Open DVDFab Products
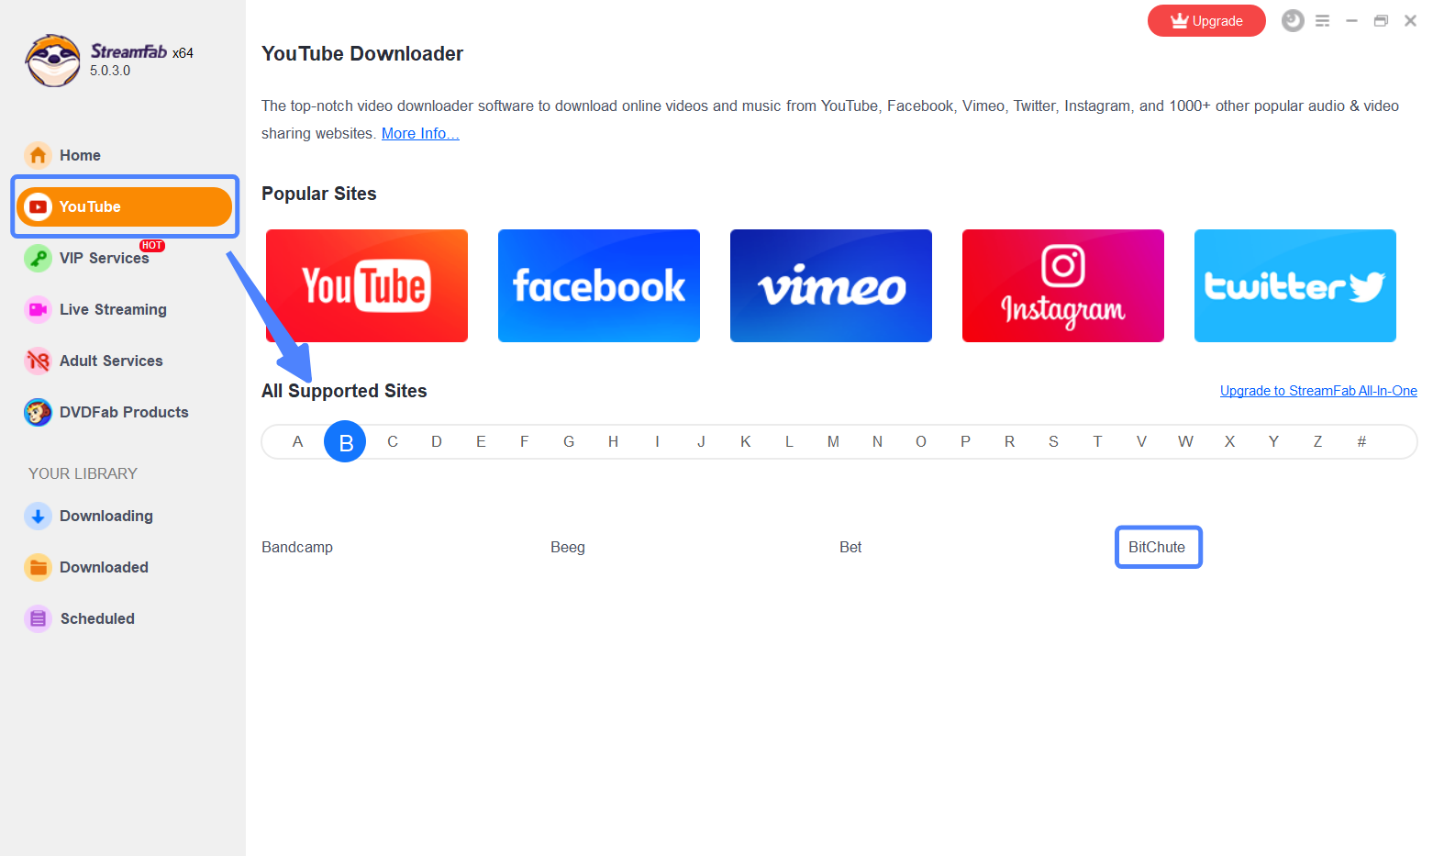The height and width of the screenshot is (856, 1433). click(x=124, y=412)
